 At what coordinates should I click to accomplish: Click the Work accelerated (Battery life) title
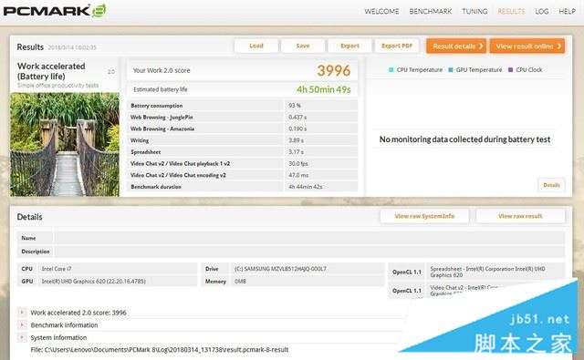[51, 71]
